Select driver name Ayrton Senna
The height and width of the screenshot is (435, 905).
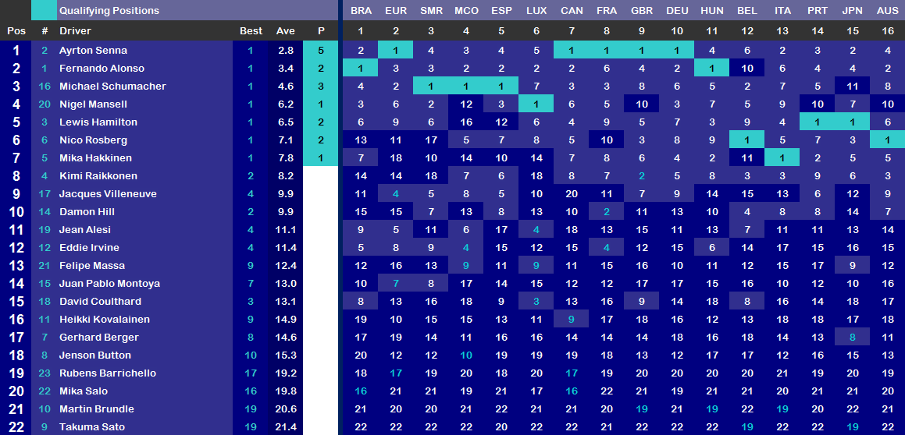tap(94, 51)
